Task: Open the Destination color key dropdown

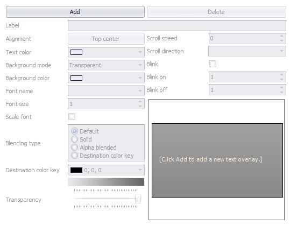Action: (106, 170)
